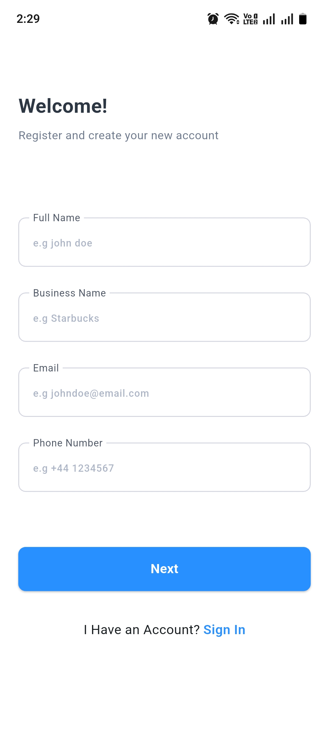Click the 'Full Name' floating label

pyautogui.click(x=57, y=218)
